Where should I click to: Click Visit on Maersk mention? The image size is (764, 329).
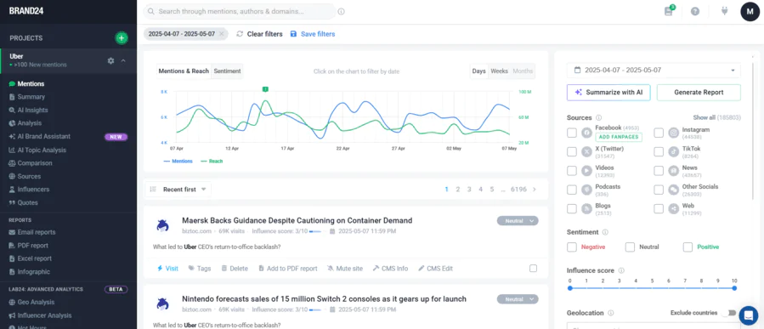pyautogui.click(x=167, y=269)
